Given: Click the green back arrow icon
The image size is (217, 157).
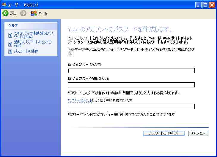Looking at the screenshot, I should [x=6, y=13].
